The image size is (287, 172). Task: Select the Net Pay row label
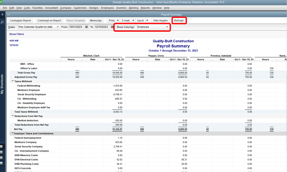pyautogui.click(x=18, y=129)
